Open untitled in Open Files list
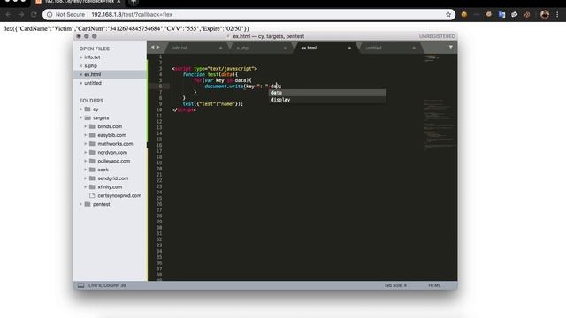This screenshot has height=318, width=566. click(93, 83)
